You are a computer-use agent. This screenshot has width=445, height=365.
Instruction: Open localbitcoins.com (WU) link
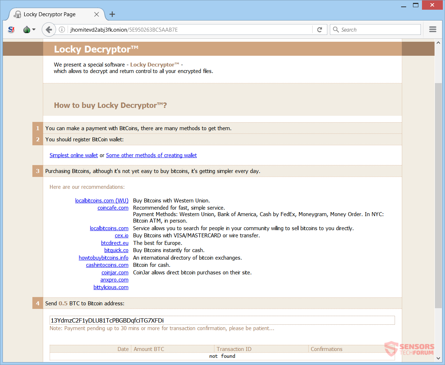pos(102,201)
